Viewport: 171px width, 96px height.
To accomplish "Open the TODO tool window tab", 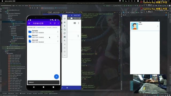I will (5, 93).
